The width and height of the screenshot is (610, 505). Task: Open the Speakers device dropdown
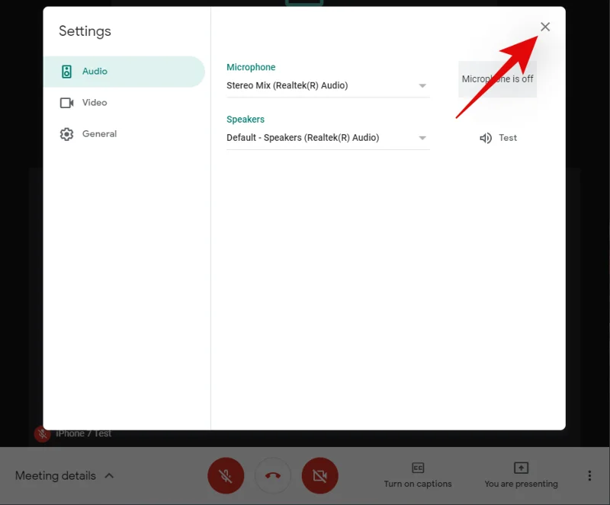click(x=422, y=138)
